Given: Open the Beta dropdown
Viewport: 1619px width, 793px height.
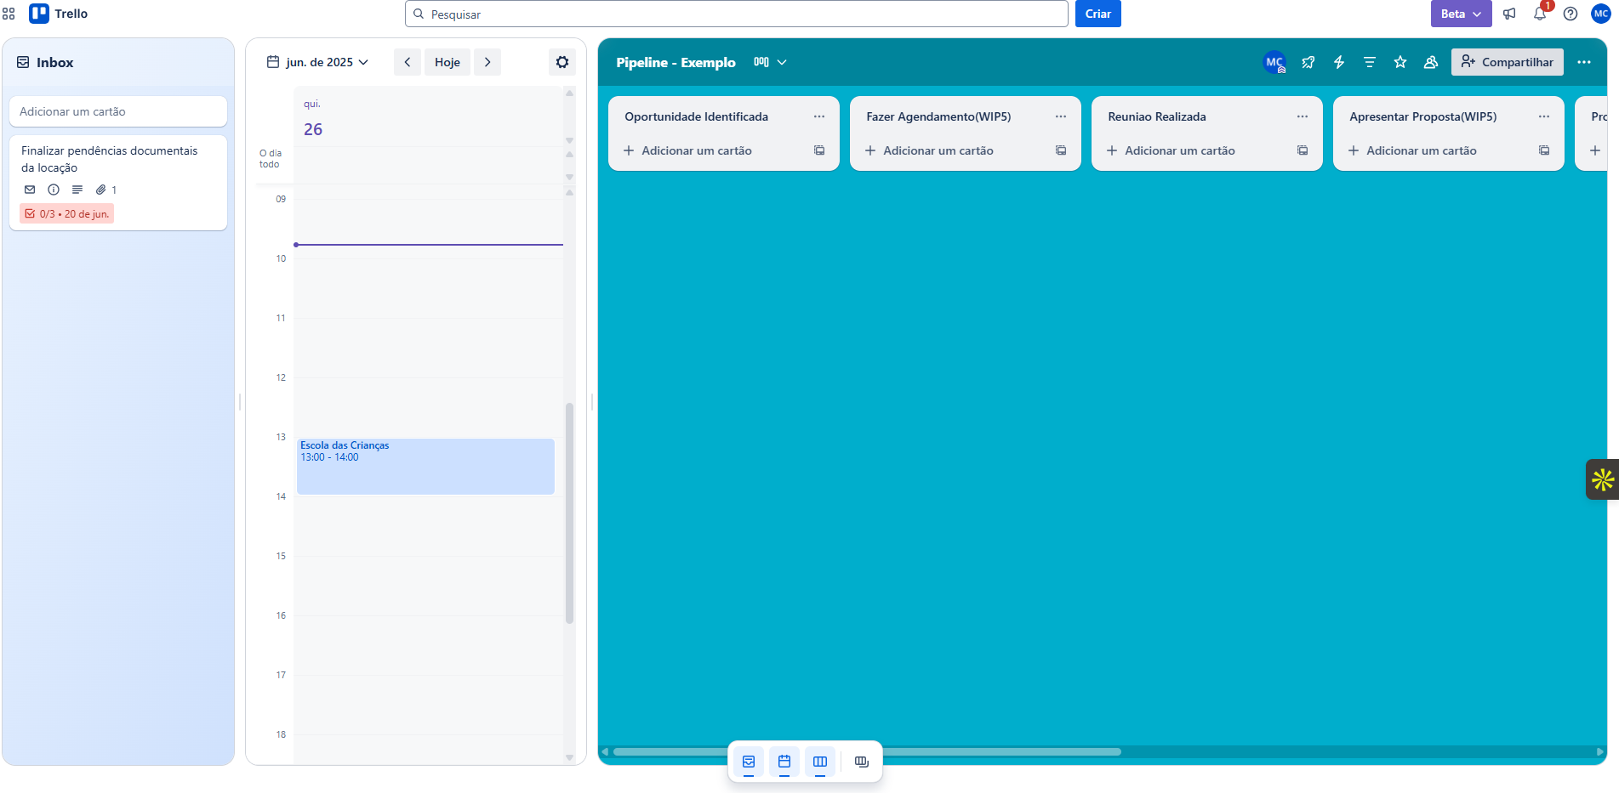Looking at the screenshot, I should pos(1461,14).
